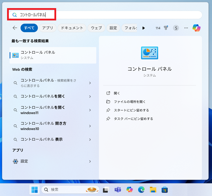212x196 pixels.
Task: Expand chevron of the windows10 suggestion
Action: 90,126
